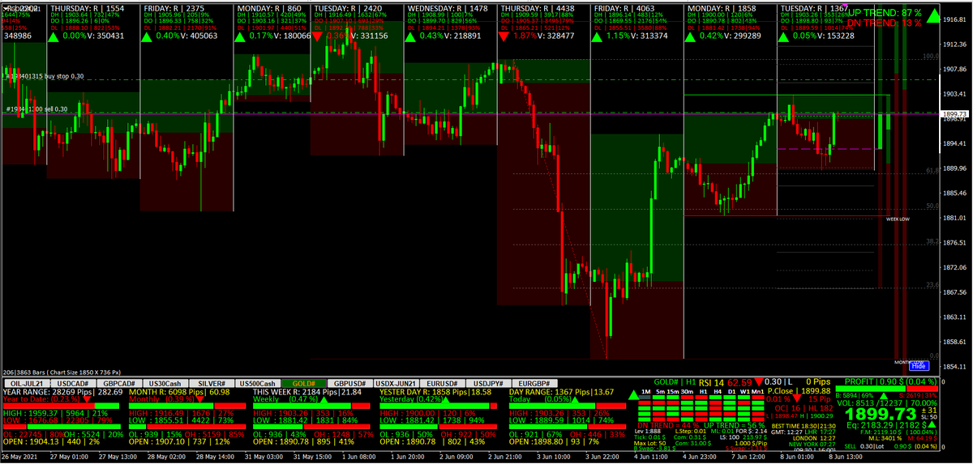Select the H1 timeframe column header
The height and width of the screenshot is (464, 973).
[x=704, y=392]
